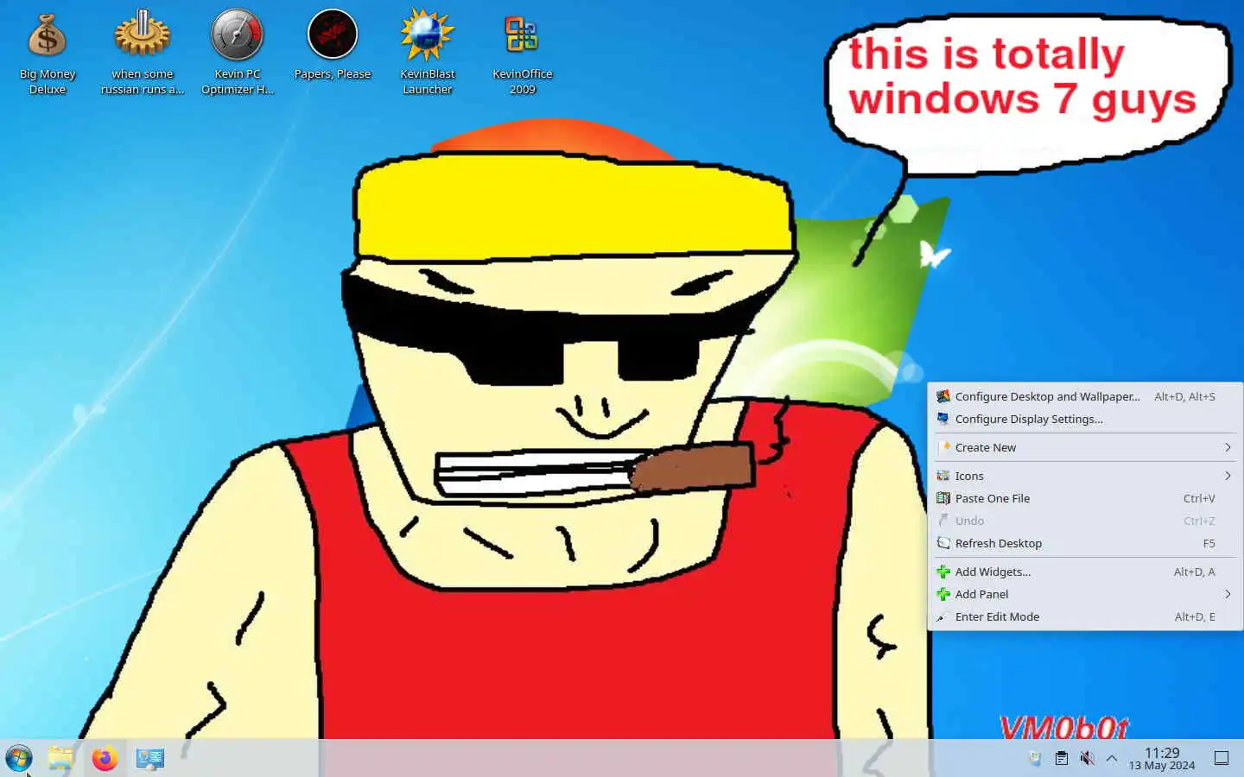Choose Configure Desktop and Wallpaper...
1244x777 pixels.
[x=1085, y=396]
